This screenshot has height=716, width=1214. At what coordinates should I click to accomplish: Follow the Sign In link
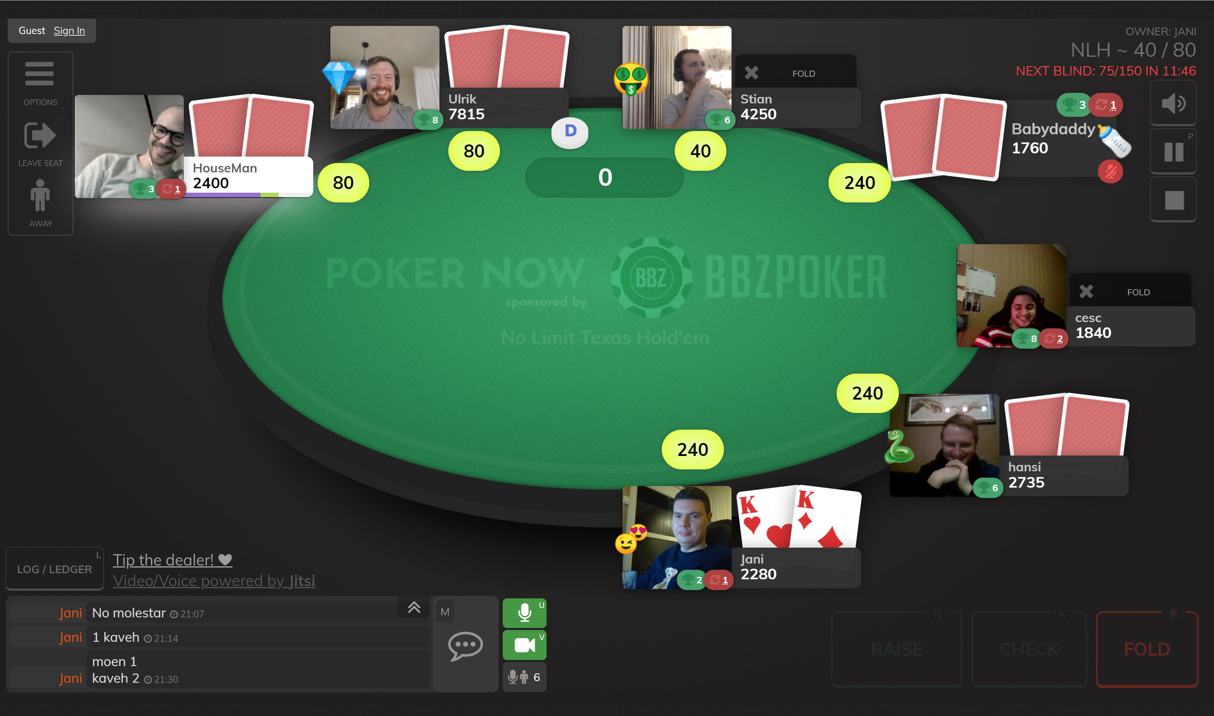[x=69, y=30]
